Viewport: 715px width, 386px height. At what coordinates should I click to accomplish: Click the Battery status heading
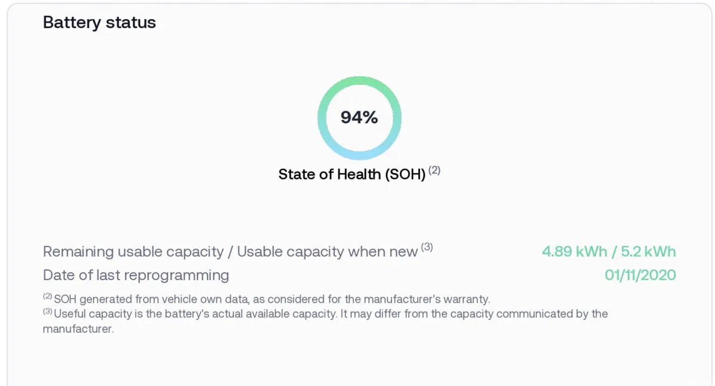(x=100, y=23)
